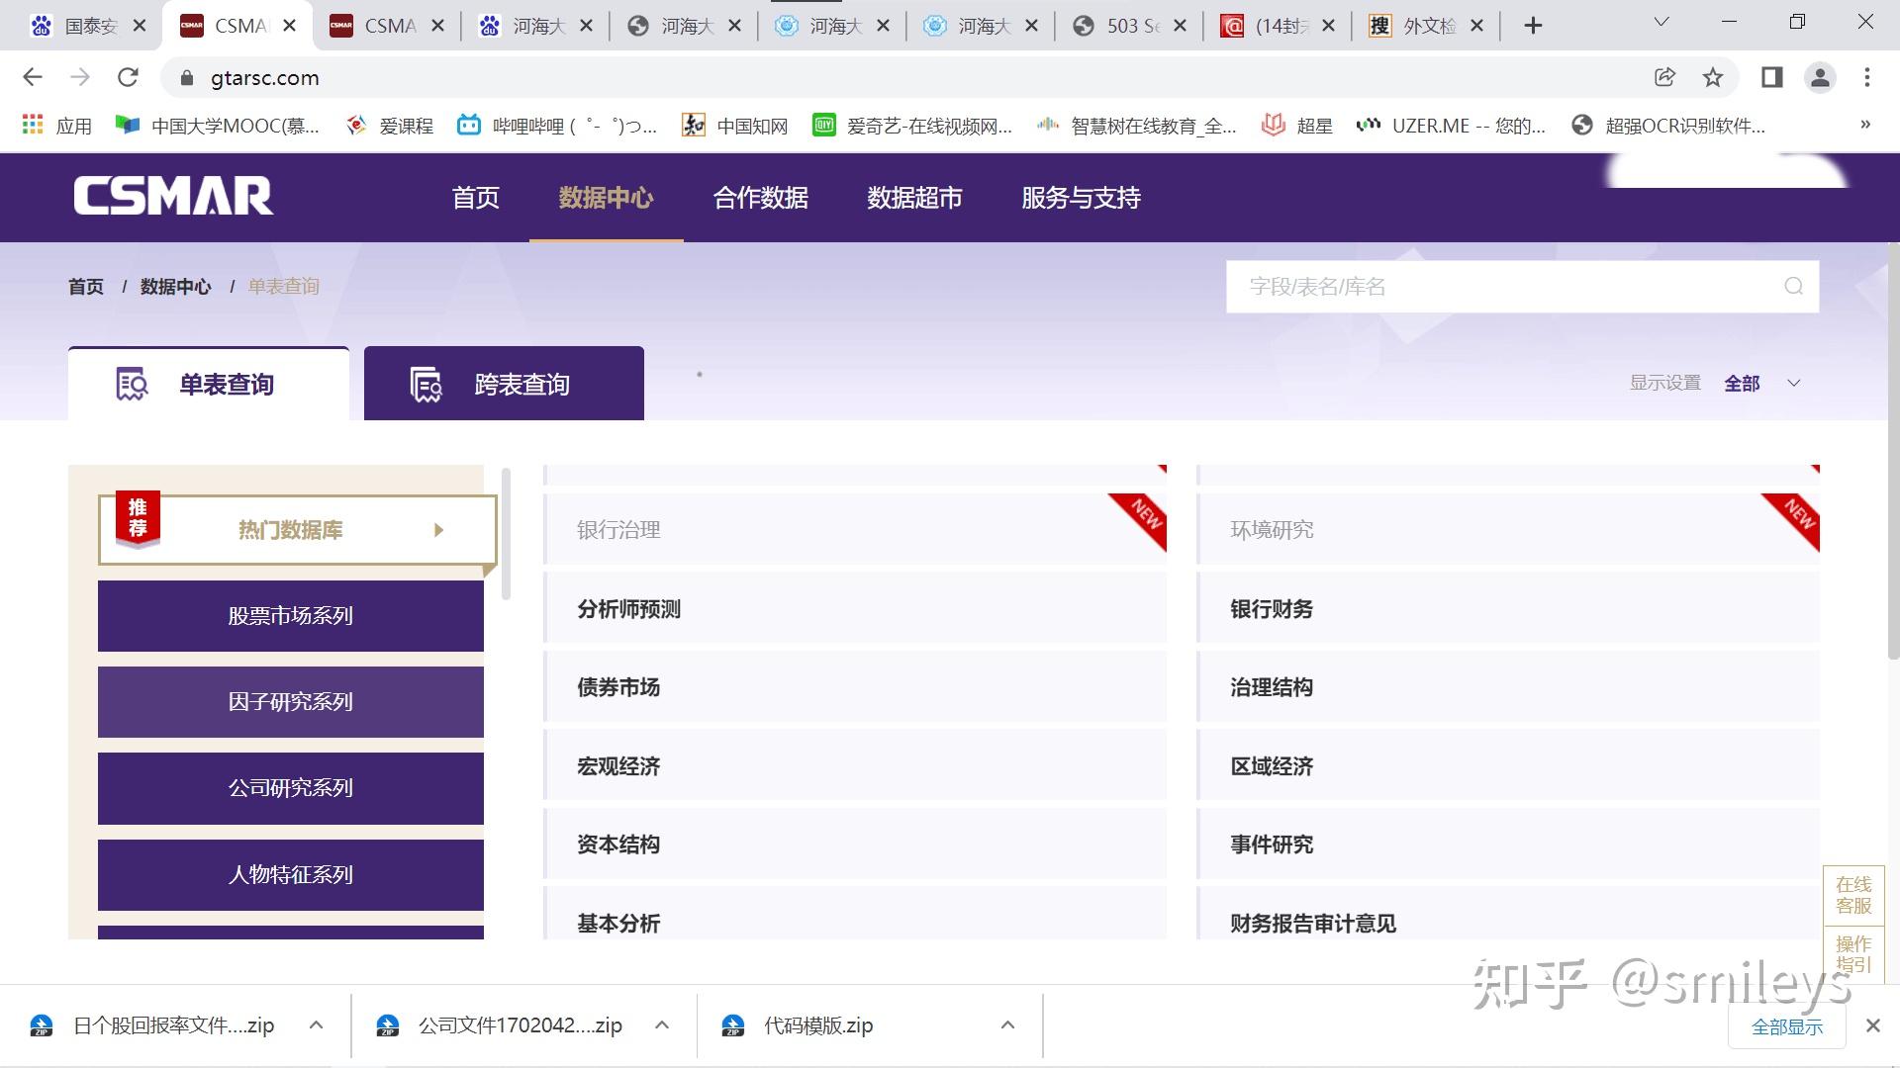Click the share icon in the address bar
The width and height of the screenshot is (1900, 1068).
pos(1663,77)
